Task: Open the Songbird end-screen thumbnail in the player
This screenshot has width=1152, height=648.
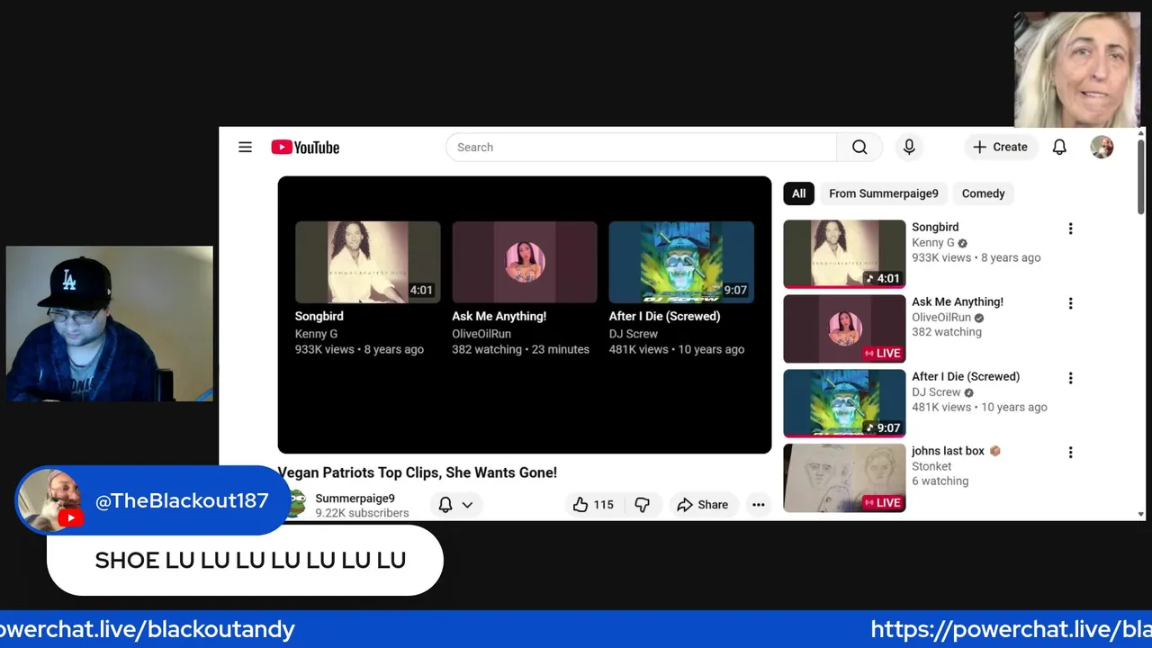Action: (368, 262)
